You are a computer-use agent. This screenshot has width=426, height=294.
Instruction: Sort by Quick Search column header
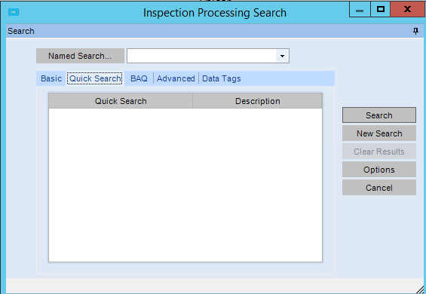[121, 101]
